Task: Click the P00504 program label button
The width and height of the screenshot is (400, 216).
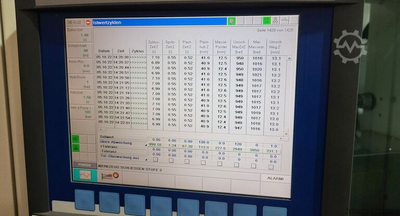Action: point(84,163)
